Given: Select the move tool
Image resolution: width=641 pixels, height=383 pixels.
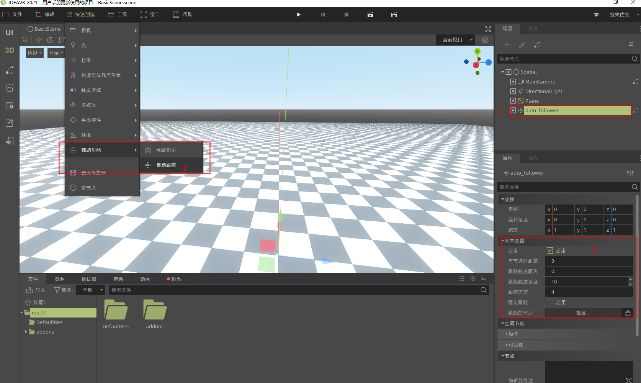Looking at the screenshot, I should (x=39, y=40).
